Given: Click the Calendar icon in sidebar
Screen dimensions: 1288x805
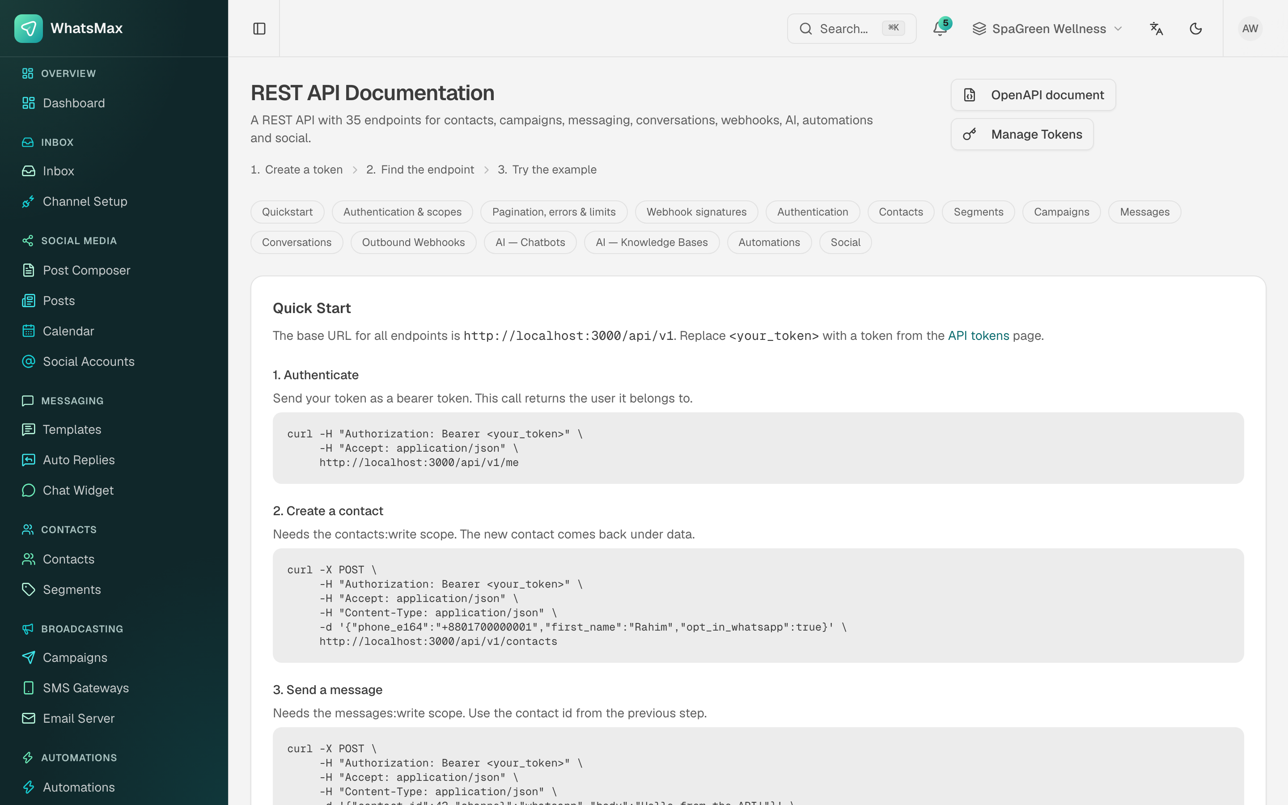Looking at the screenshot, I should [28, 330].
